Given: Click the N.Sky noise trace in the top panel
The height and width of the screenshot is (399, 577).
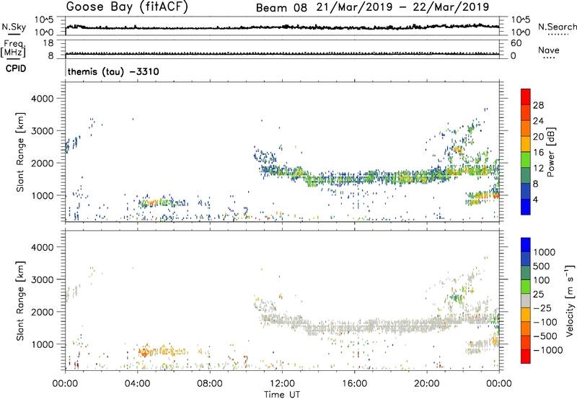Looking at the screenshot, I should pos(282,27).
